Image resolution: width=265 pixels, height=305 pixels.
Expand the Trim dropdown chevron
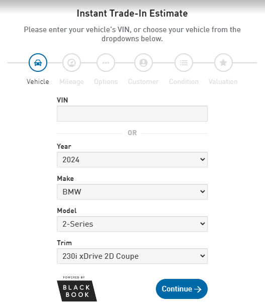pyautogui.click(x=203, y=256)
